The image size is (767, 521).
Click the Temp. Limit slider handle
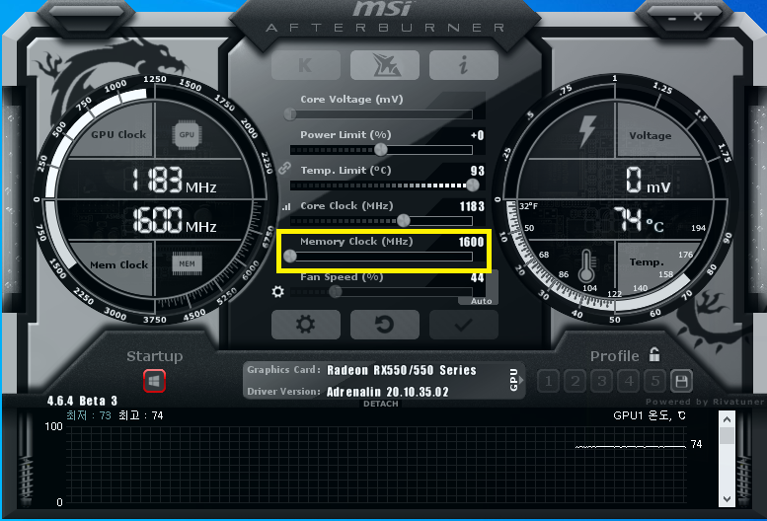point(473,186)
